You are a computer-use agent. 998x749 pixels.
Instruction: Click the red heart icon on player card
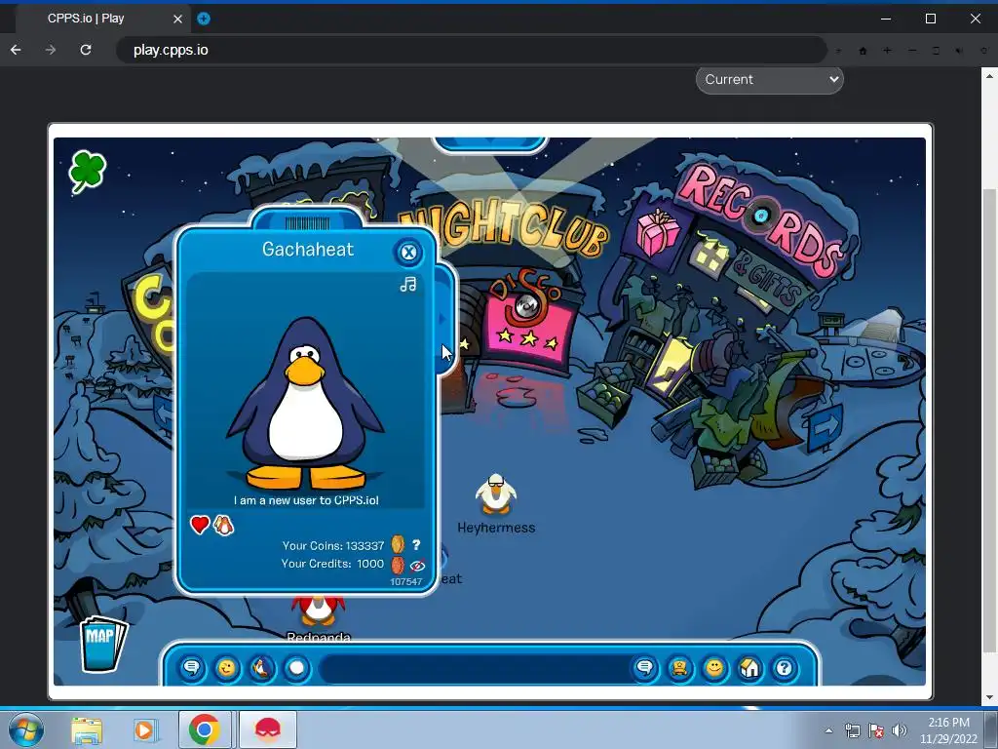click(199, 525)
